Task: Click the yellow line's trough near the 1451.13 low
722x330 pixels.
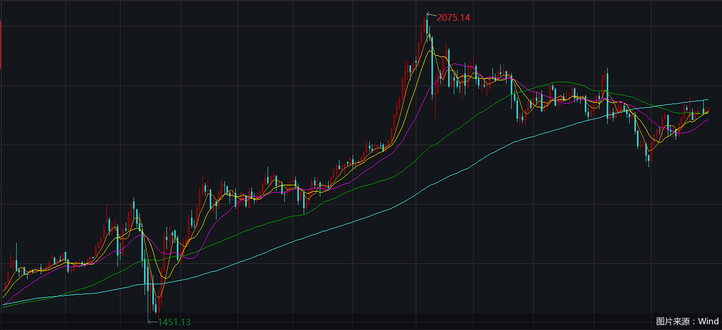Action: click(x=159, y=297)
